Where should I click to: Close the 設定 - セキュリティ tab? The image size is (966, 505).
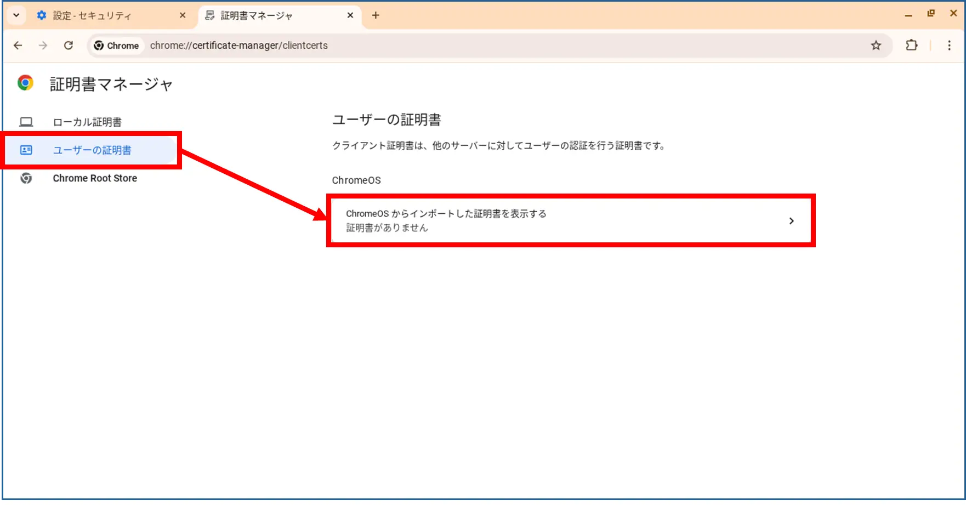click(183, 15)
